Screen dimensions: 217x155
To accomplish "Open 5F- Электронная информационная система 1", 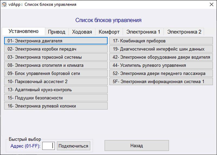I will coord(161,82).
